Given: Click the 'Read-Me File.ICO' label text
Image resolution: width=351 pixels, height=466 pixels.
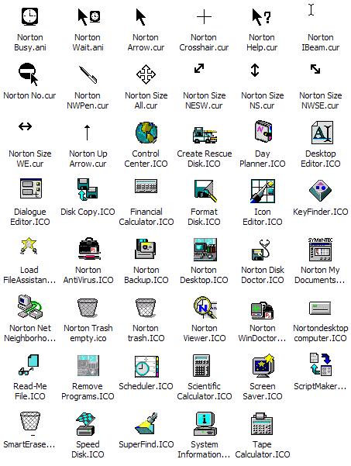Looking at the screenshot, I should (x=29, y=391).
